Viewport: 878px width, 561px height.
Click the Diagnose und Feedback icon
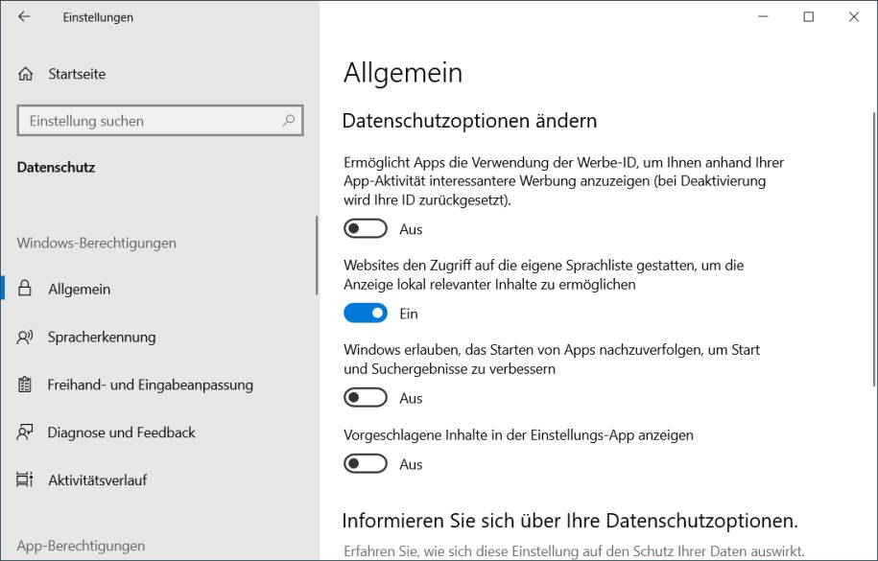coord(26,432)
